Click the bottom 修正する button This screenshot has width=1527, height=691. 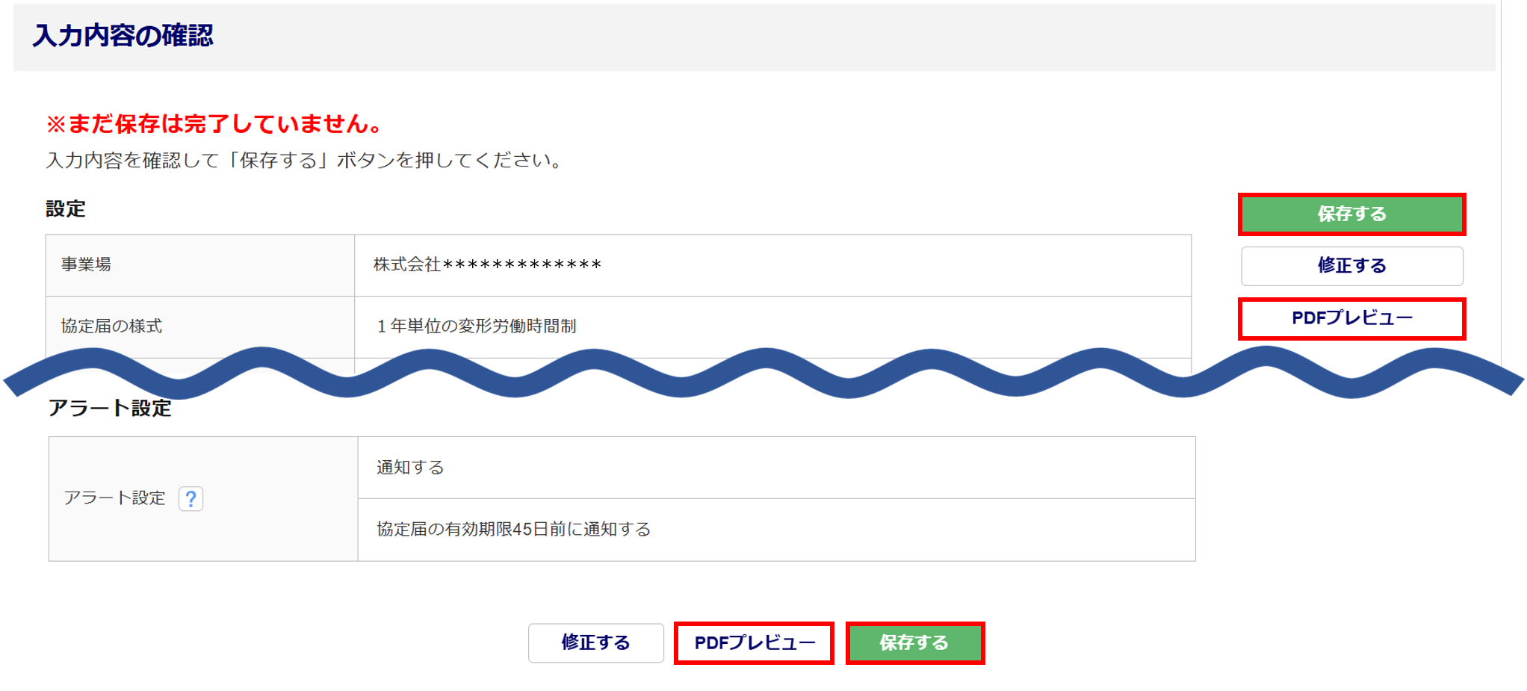click(x=595, y=642)
